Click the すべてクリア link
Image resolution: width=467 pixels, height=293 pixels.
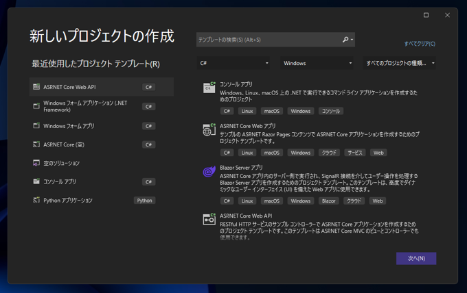[x=420, y=44]
